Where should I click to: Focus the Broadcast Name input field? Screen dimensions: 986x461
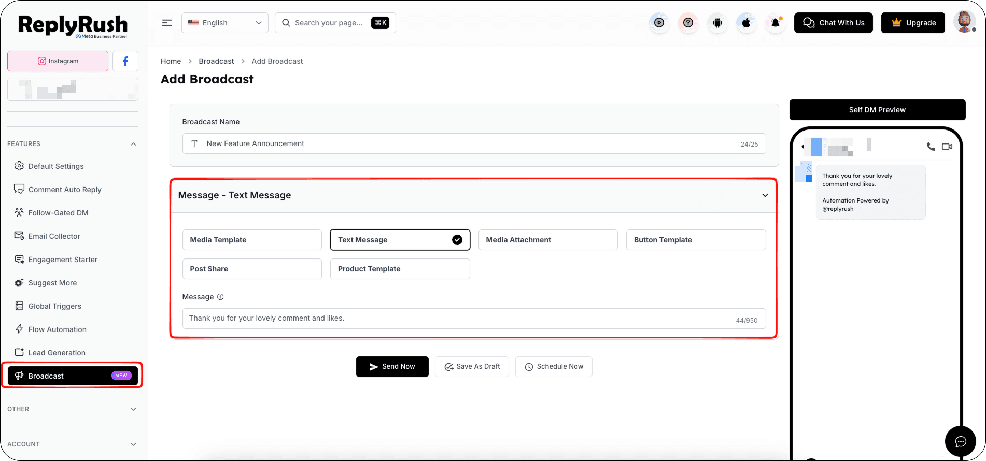474,143
